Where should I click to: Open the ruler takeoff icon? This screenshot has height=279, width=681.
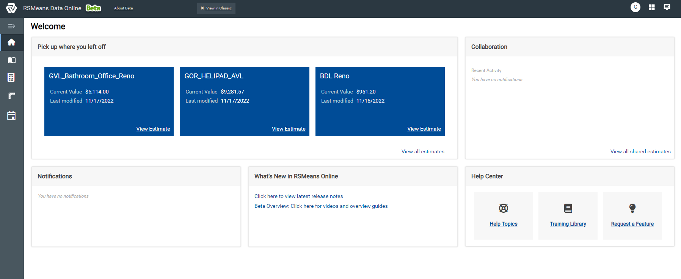point(11,96)
